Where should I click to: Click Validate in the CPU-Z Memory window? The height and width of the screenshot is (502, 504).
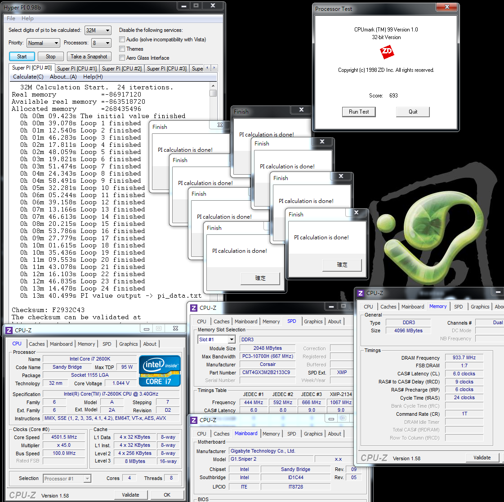pos(482,458)
